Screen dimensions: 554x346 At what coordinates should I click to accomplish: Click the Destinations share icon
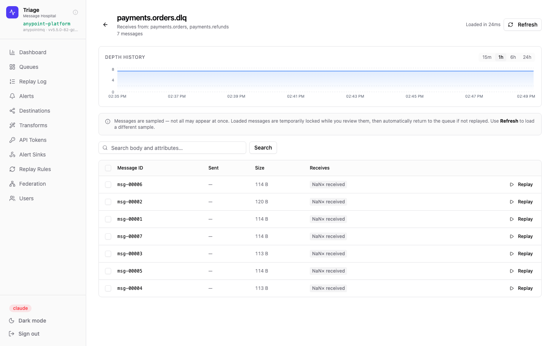(12, 111)
